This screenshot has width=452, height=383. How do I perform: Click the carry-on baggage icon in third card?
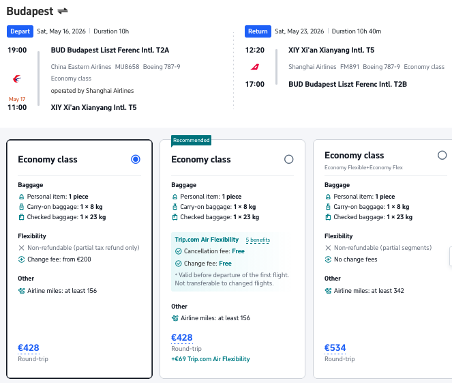tap(328, 207)
